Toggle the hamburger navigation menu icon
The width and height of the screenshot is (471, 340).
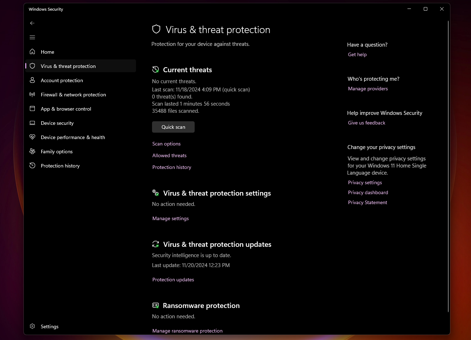32,37
